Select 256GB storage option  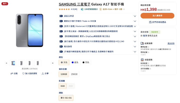click(x=74, y=74)
